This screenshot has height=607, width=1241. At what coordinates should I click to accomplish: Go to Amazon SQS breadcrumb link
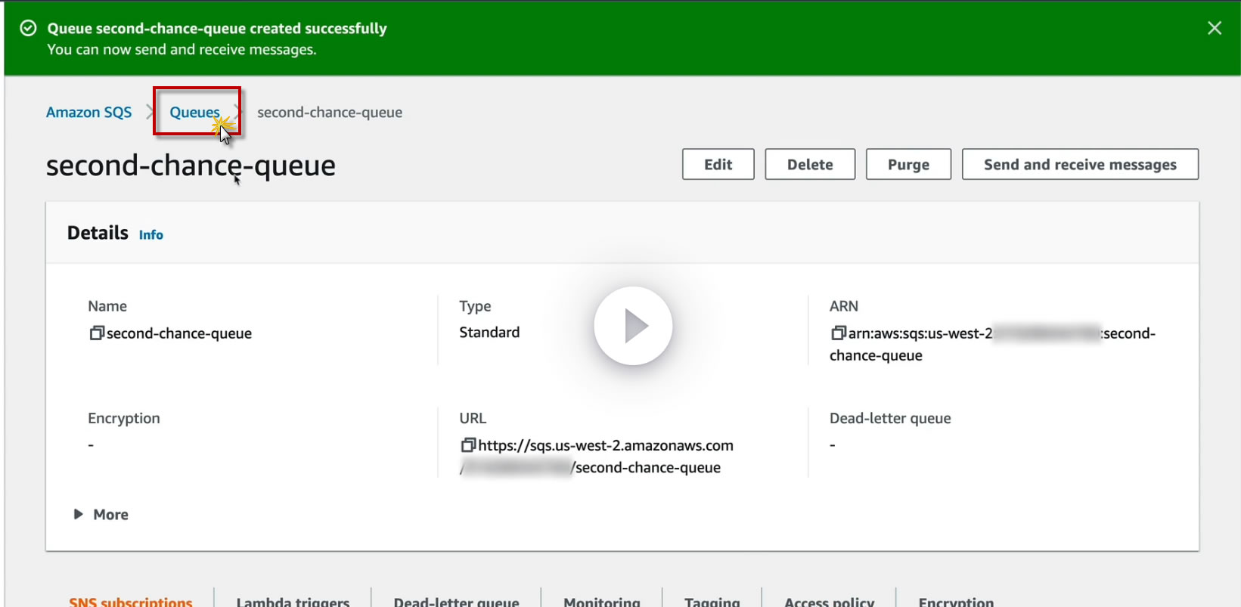[89, 113]
